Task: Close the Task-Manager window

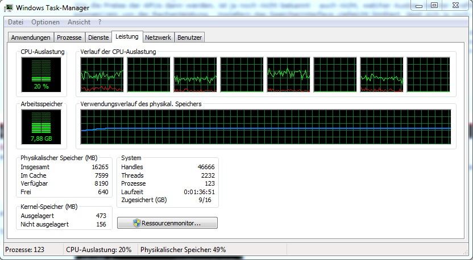Action: tap(455, 5)
